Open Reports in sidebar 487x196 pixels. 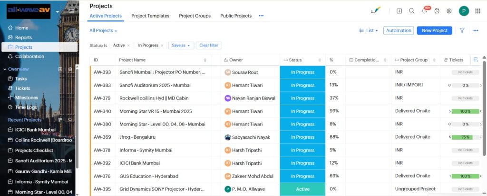click(23, 37)
